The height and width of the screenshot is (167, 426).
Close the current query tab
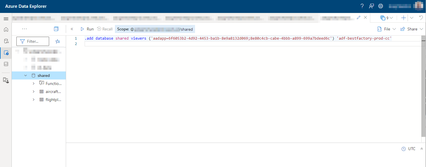[365, 18]
